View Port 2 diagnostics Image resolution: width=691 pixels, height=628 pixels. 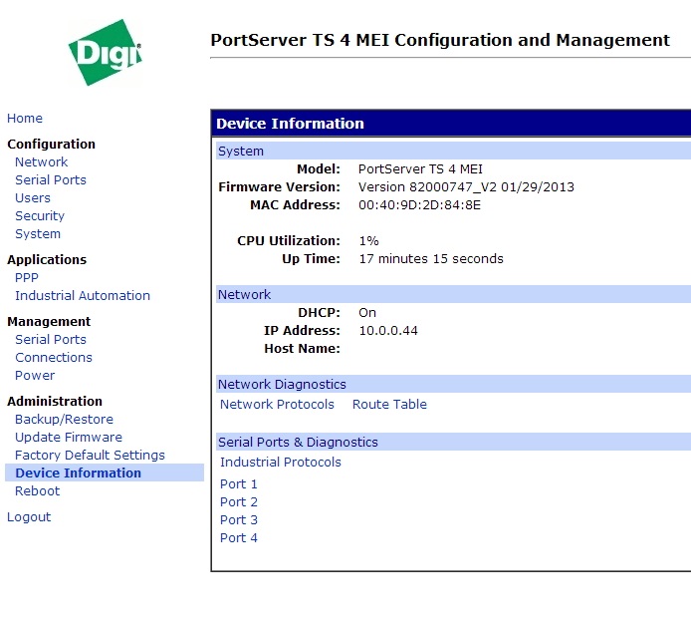(239, 502)
